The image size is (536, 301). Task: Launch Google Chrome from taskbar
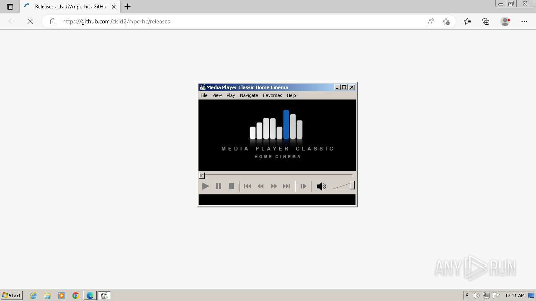tap(76, 296)
